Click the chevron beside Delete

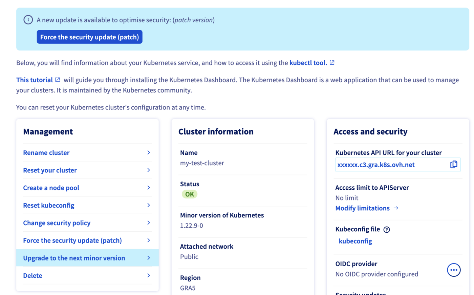149,275
